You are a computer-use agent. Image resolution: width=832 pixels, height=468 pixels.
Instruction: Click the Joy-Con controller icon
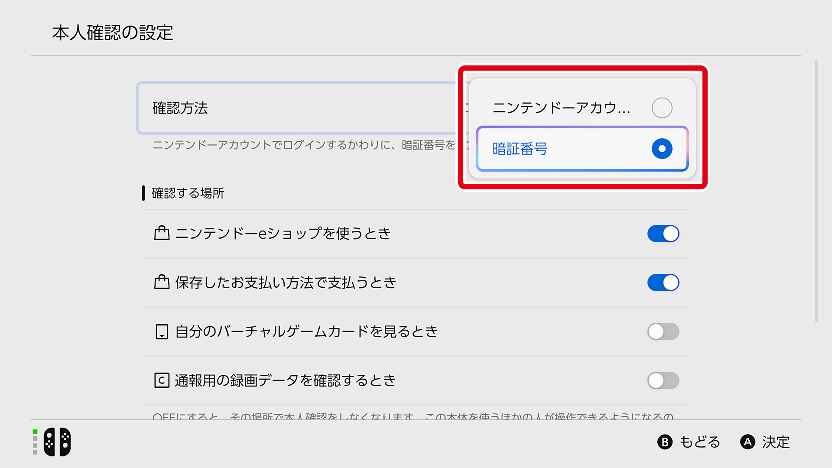pyautogui.click(x=57, y=442)
